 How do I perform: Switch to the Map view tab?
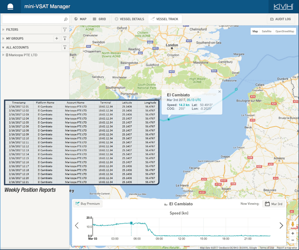[x=81, y=19]
